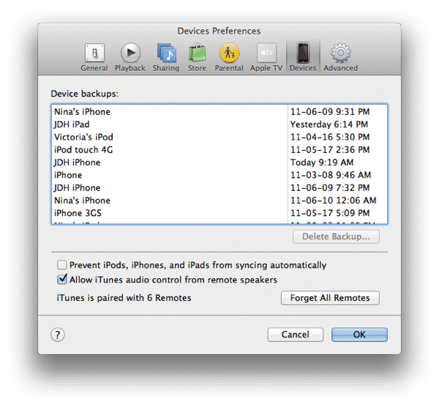The width and height of the screenshot is (439, 407).
Task: Open Advanced gear preferences
Action: pos(340,56)
